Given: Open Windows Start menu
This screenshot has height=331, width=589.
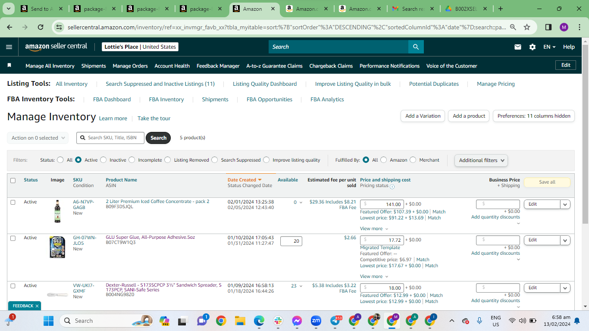Looking at the screenshot, I should click(48, 321).
